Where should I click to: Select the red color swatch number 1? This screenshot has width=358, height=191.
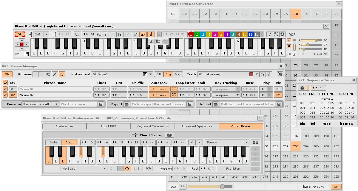191,35
